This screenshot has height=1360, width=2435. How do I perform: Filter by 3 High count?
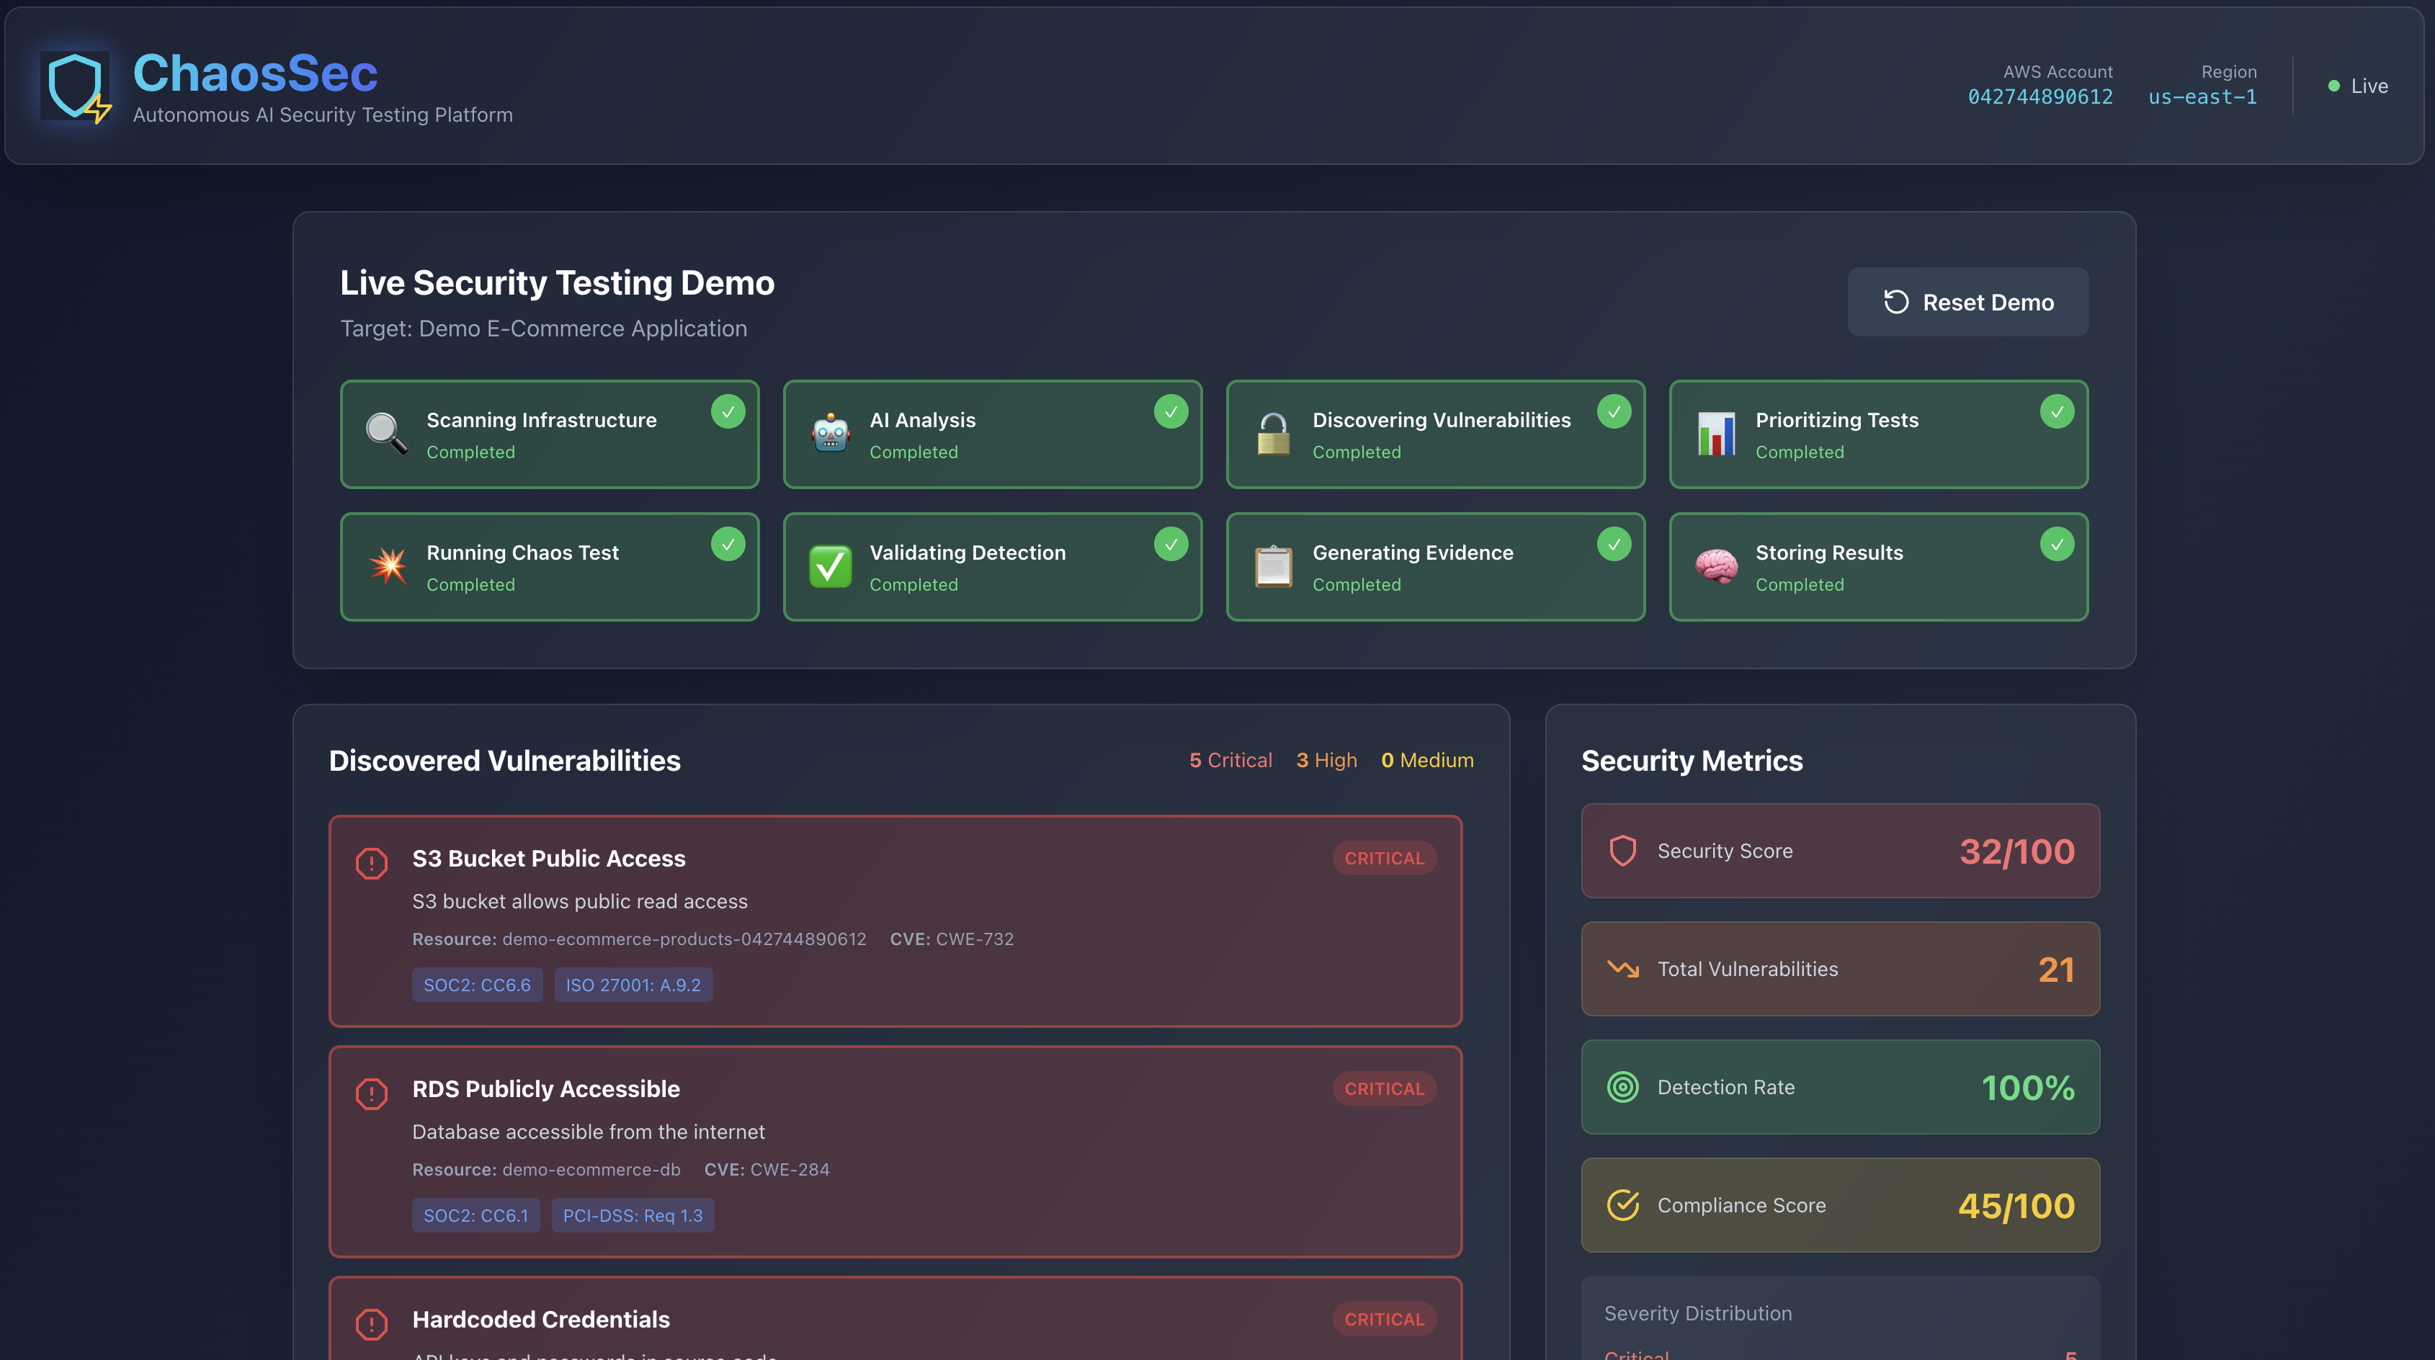pyautogui.click(x=1326, y=760)
